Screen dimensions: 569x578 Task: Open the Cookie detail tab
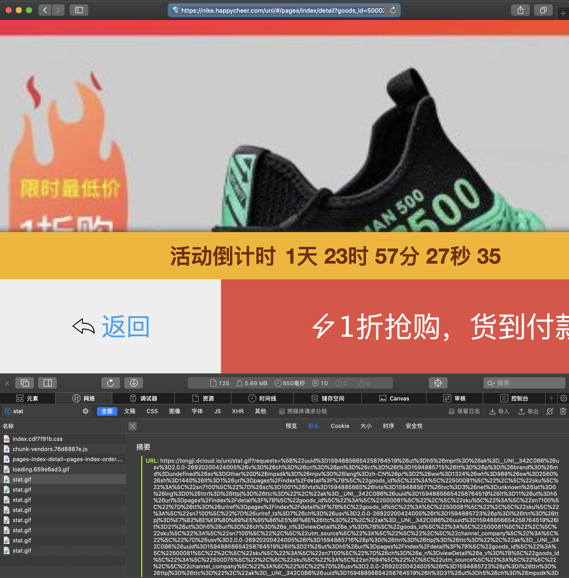(340, 426)
